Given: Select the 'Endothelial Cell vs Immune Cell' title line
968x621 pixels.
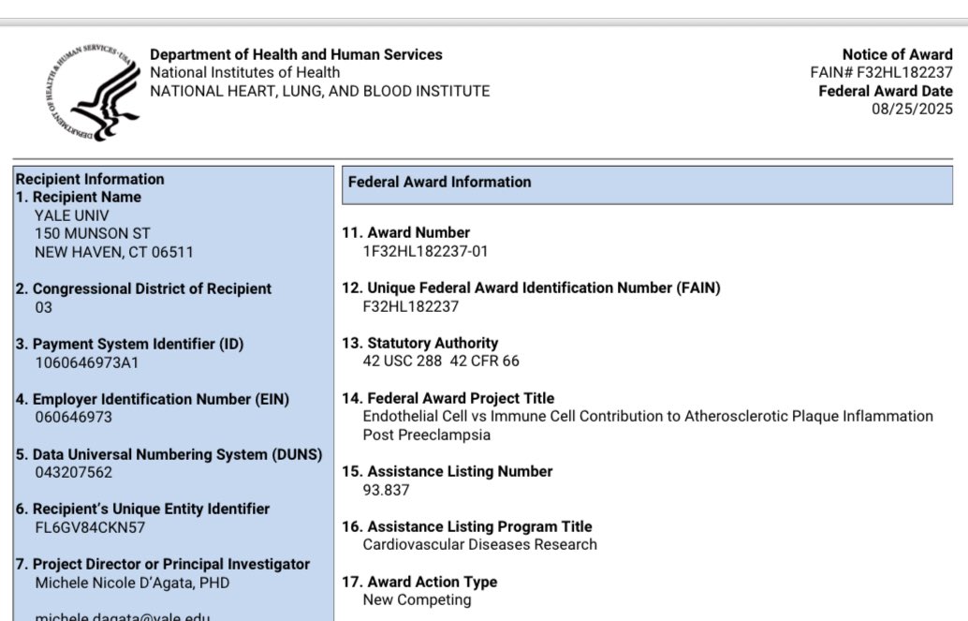Looking at the screenshot, I should [648, 416].
